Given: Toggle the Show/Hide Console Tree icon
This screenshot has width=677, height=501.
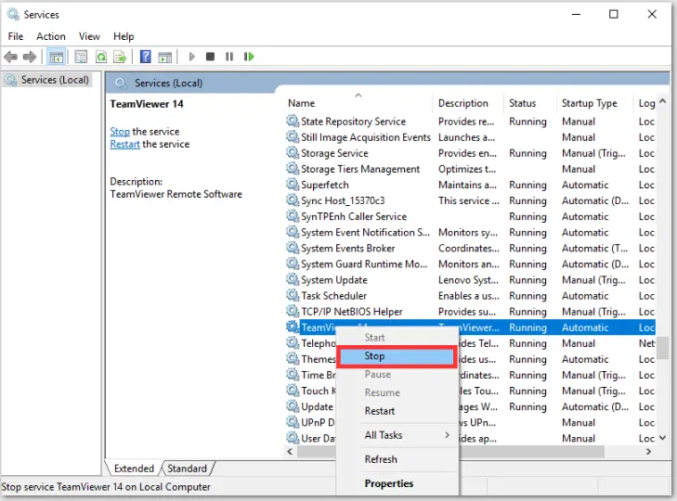Looking at the screenshot, I should pyautogui.click(x=56, y=57).
